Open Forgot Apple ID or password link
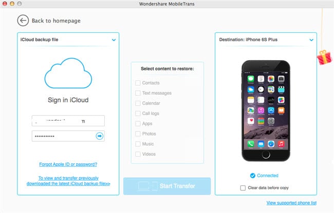Screen dimensions: 334x213 [68, 164]
